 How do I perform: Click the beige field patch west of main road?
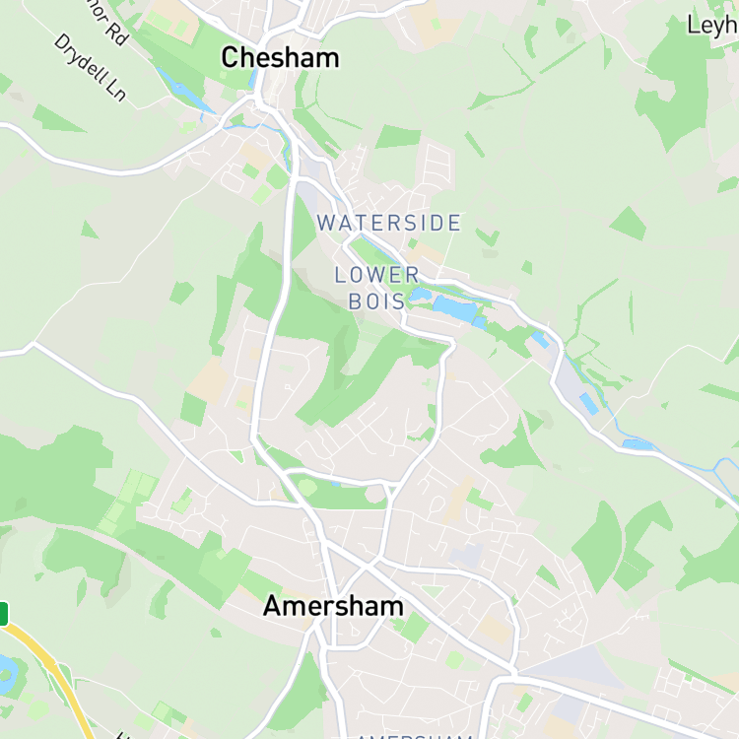(207, 380)
